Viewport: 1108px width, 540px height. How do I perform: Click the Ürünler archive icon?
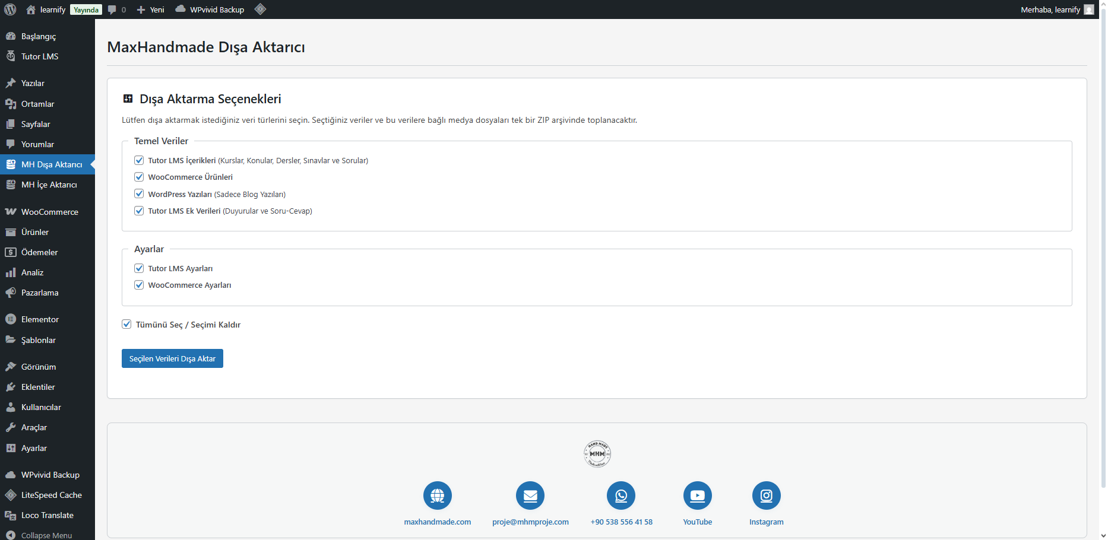(x=11, y=232)
